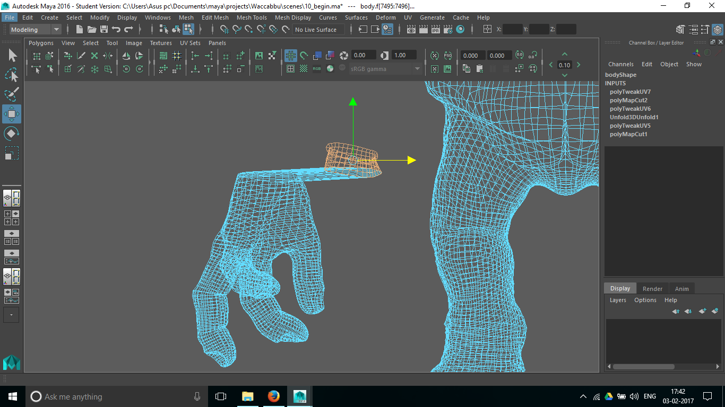The height and width of the screenshot is (407, 725).
Task: Activate the Paint Selection tool
Action: [x=12, y=94]
